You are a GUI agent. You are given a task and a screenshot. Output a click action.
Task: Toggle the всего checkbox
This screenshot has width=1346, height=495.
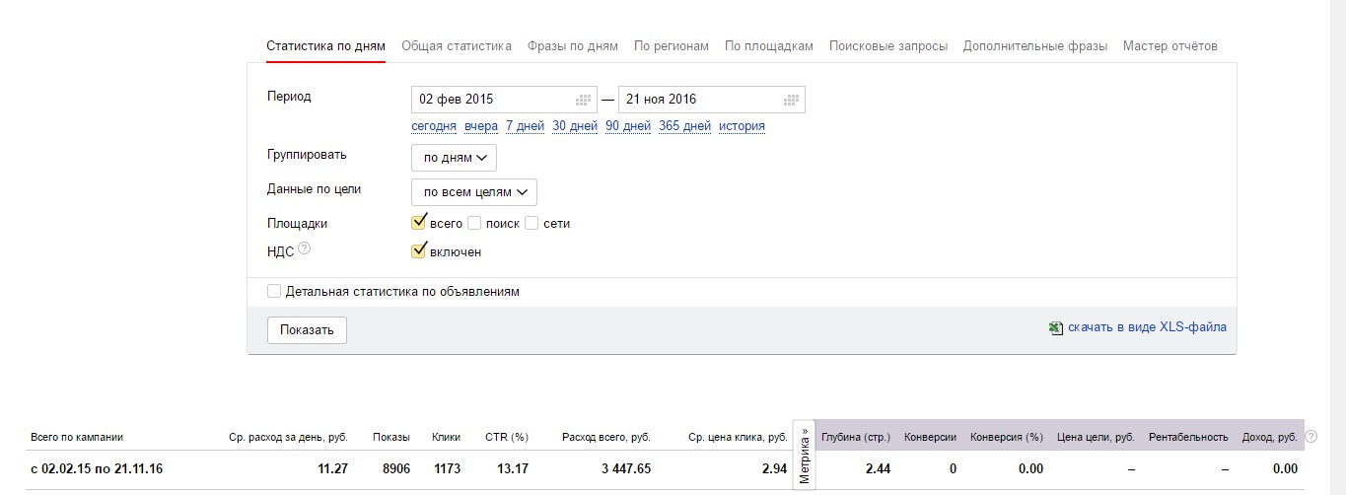(x=418, y=222)
